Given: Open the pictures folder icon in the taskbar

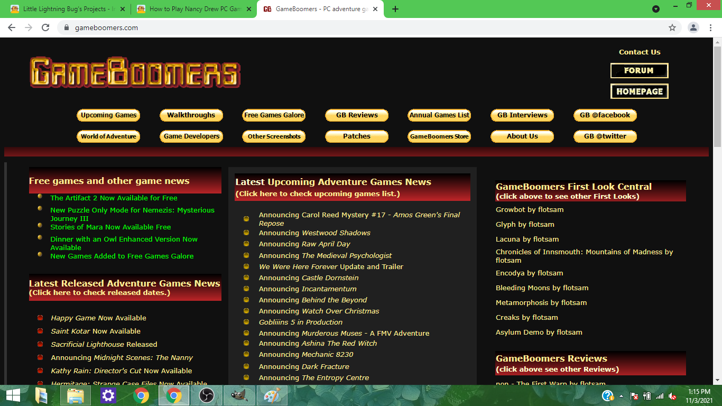Looking at the screenshot, I should point(41,395).
